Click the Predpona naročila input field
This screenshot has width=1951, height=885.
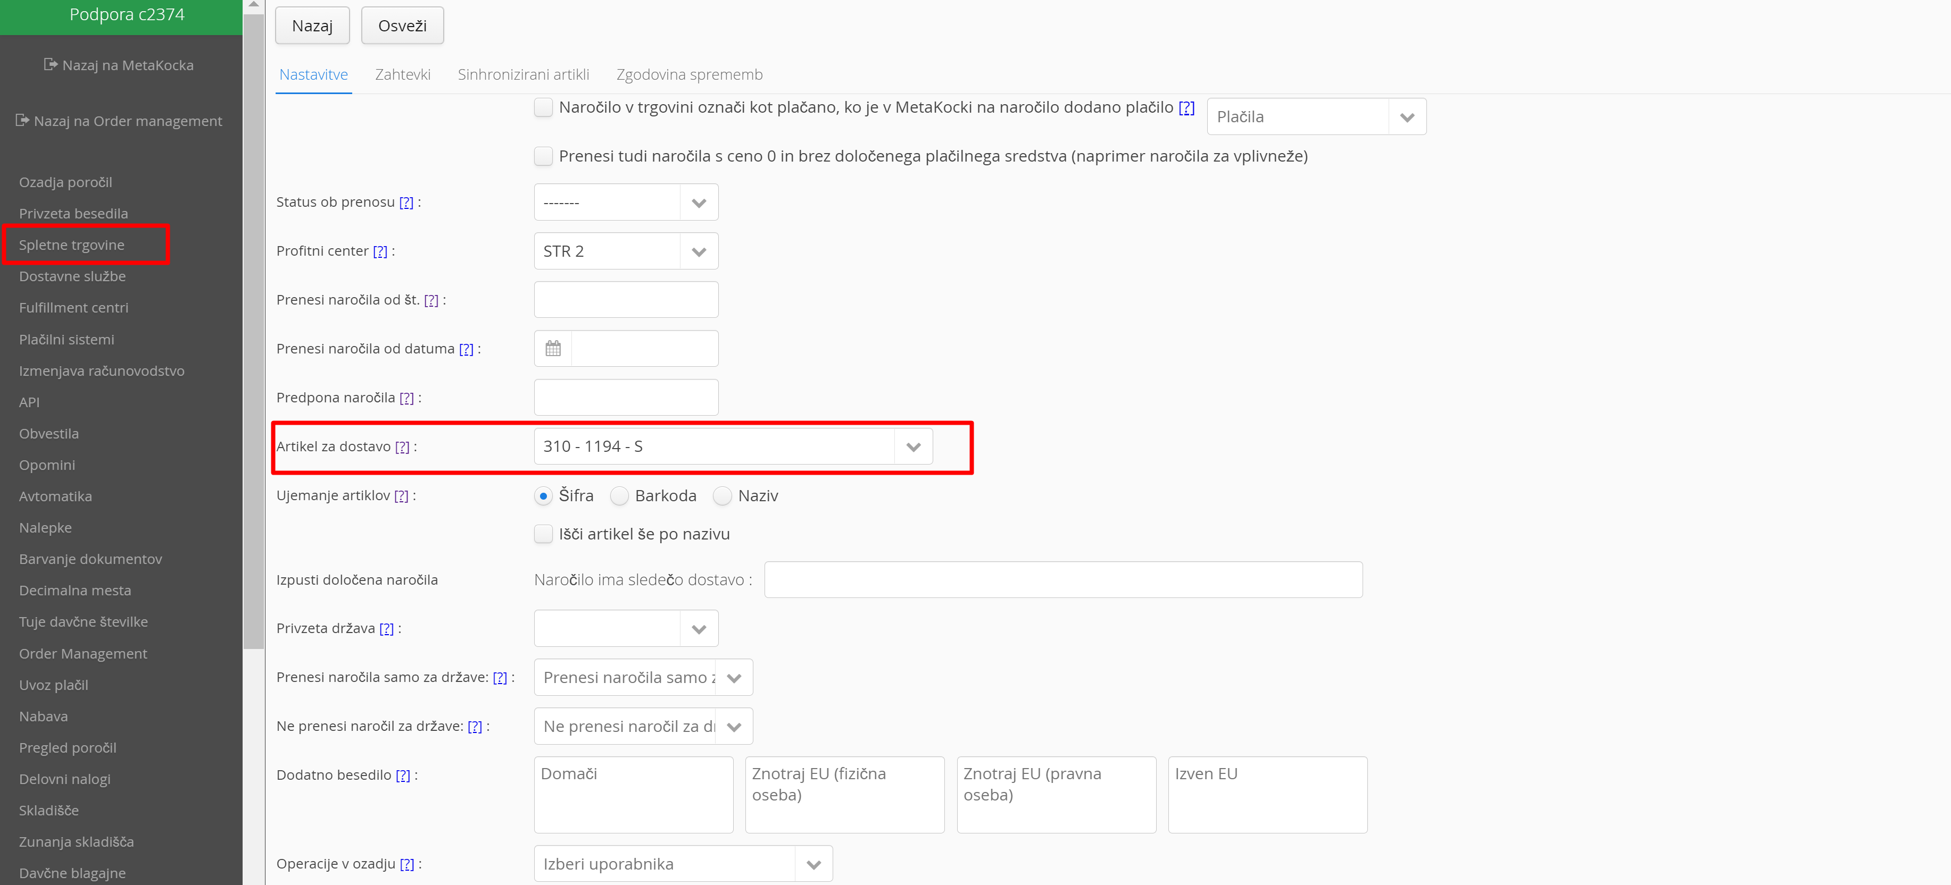(x=626, y=398)
